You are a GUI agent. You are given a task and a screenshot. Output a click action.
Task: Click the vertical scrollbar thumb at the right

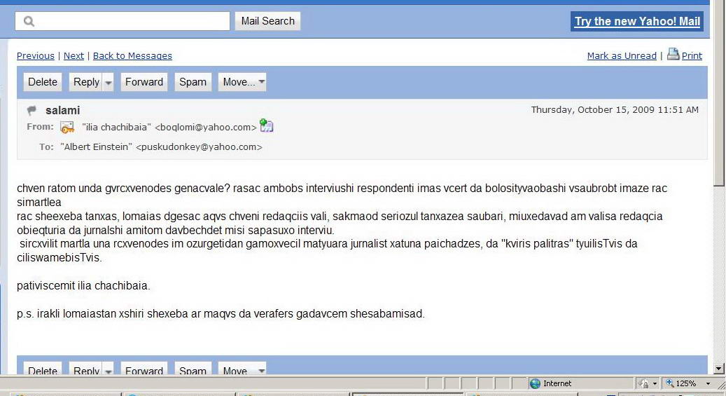coord(719,94)
